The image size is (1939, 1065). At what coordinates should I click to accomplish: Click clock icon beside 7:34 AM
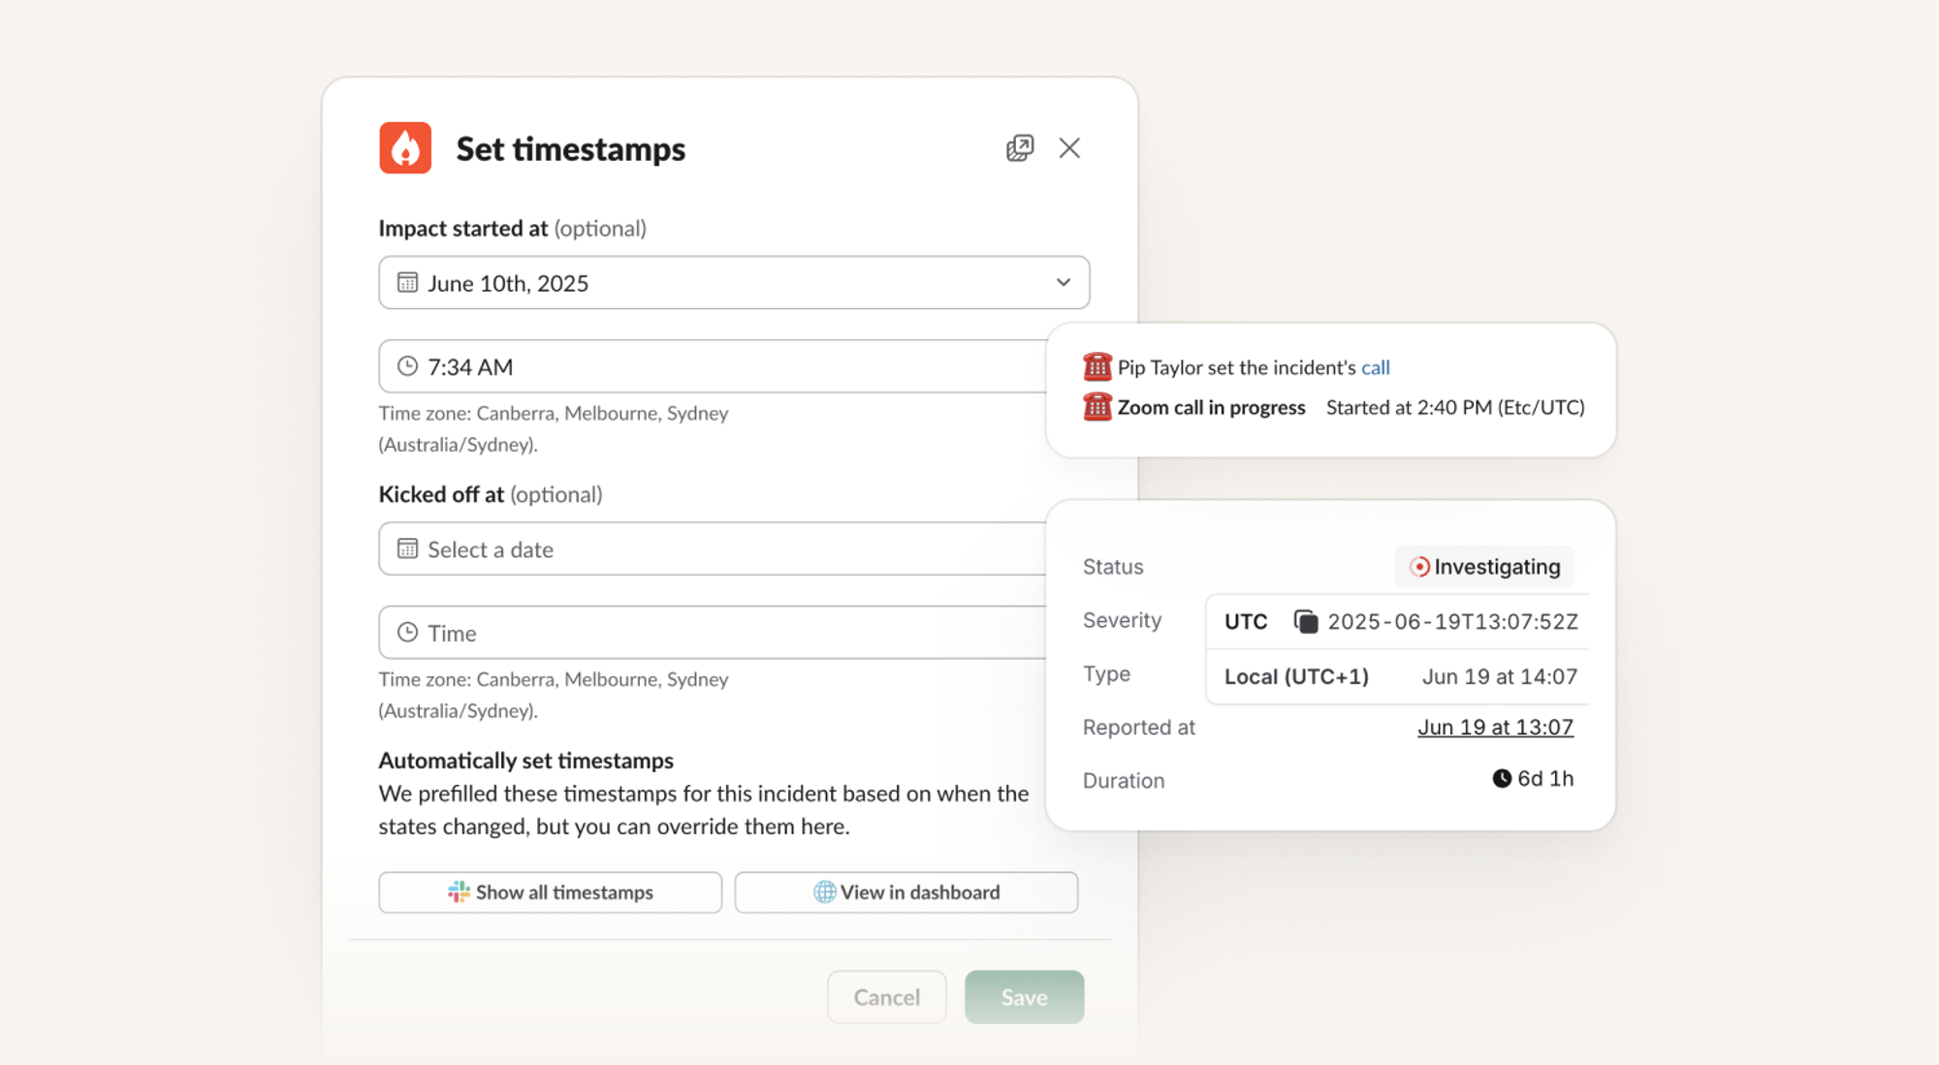tap(407, 366)
